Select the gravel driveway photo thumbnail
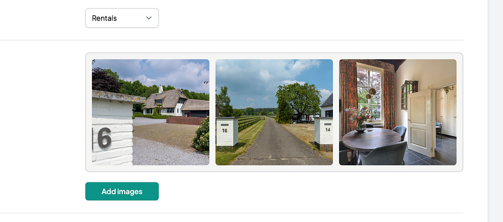503x222 pixels. click(x=274, y=112)
